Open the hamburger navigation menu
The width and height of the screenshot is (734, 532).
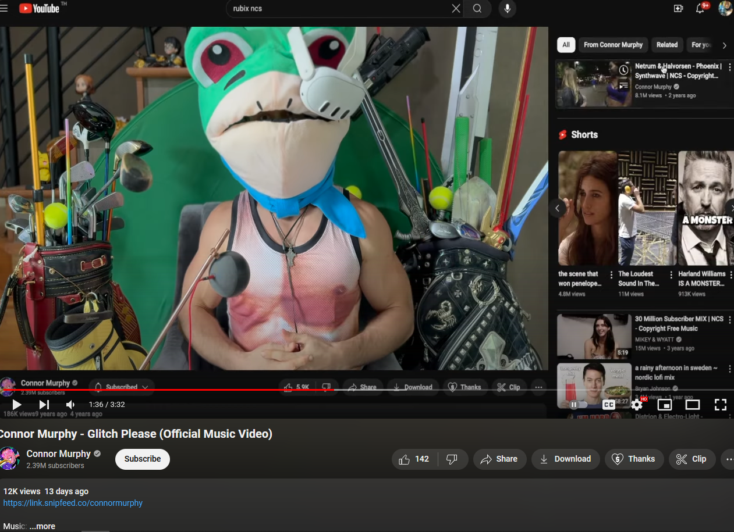(x=4, y=8)
